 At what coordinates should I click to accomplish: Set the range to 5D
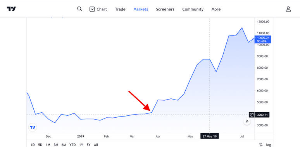[40, 145]
